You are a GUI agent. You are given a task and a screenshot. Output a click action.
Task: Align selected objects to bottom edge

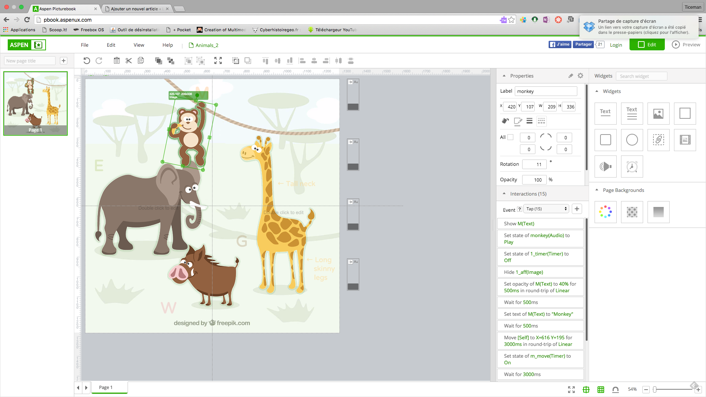pos(290,61)
